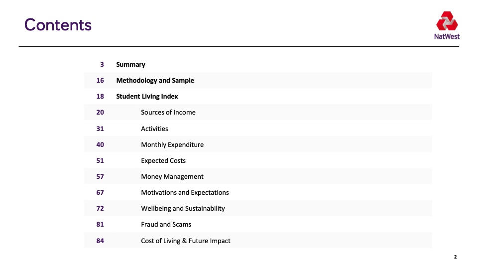Viewport: 478px width, 269px height.
Task: Click the NatWest logo icon
Action: click(x=447, y=23)
